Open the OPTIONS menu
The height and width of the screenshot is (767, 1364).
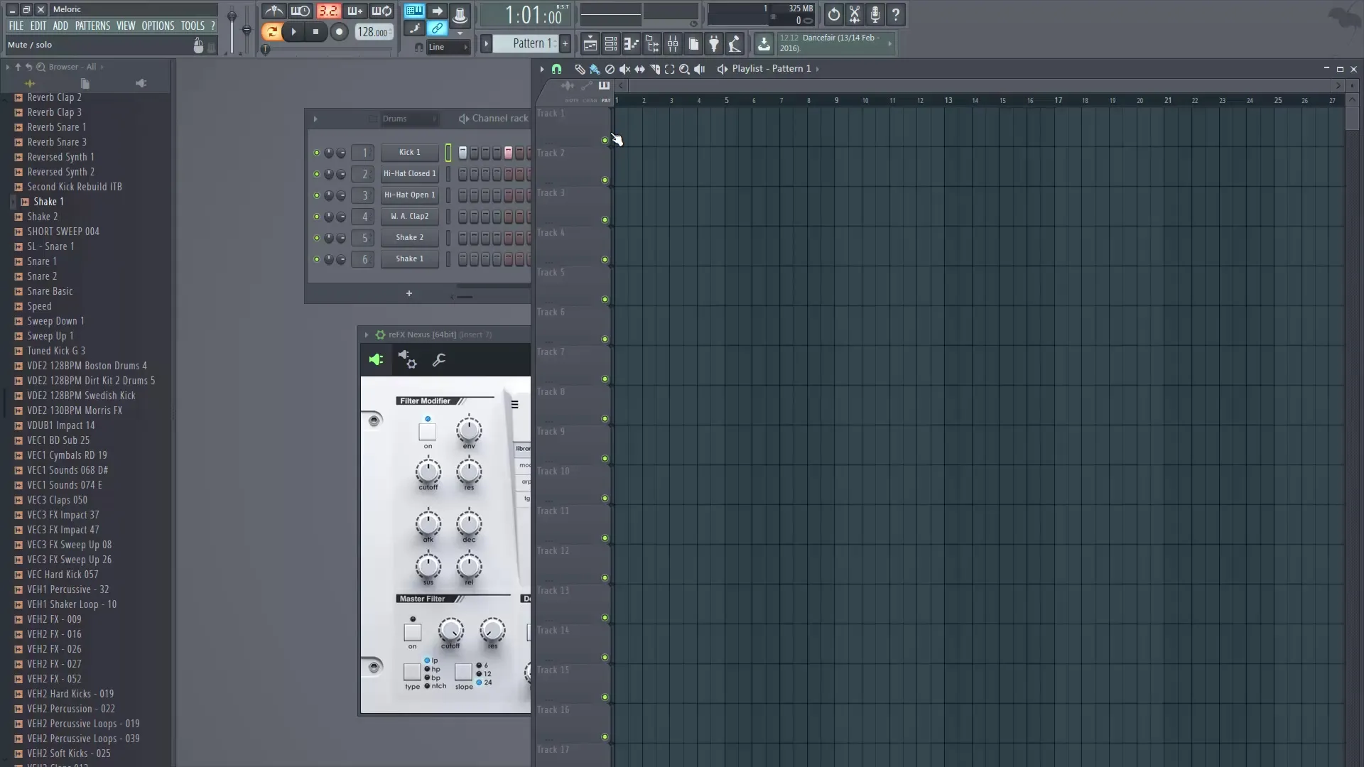click(x=158, y=25)
